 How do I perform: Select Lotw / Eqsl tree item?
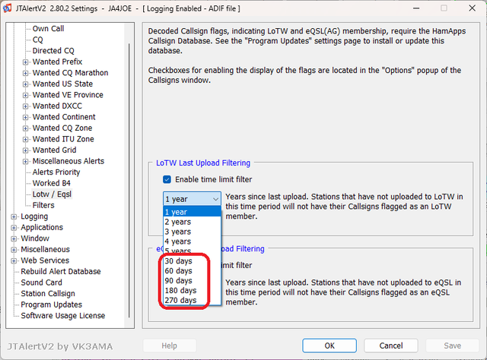(52, 194)
